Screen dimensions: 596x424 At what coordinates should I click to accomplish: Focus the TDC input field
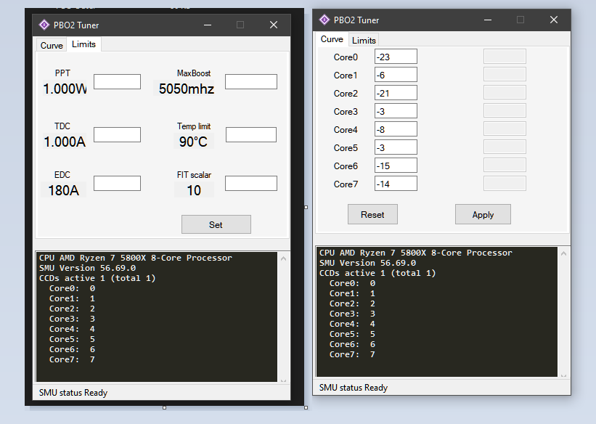(117, 134)
